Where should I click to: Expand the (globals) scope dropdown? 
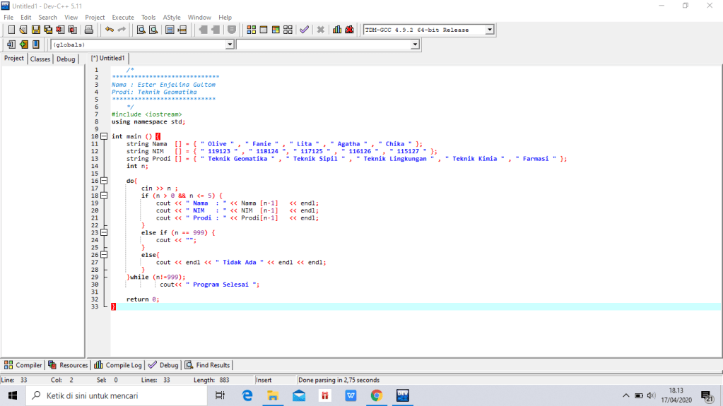[229, 44]
